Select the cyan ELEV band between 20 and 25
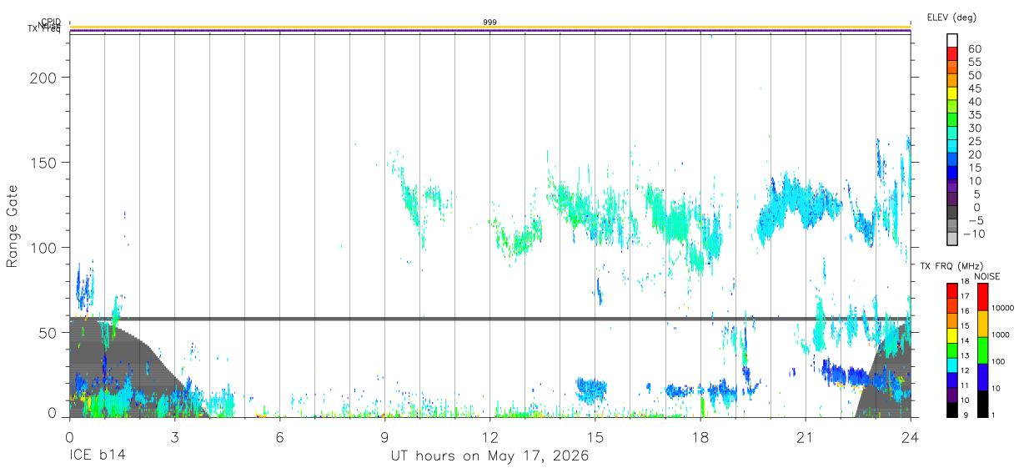This screenshot has width=1024, height=473. [952, 148]
